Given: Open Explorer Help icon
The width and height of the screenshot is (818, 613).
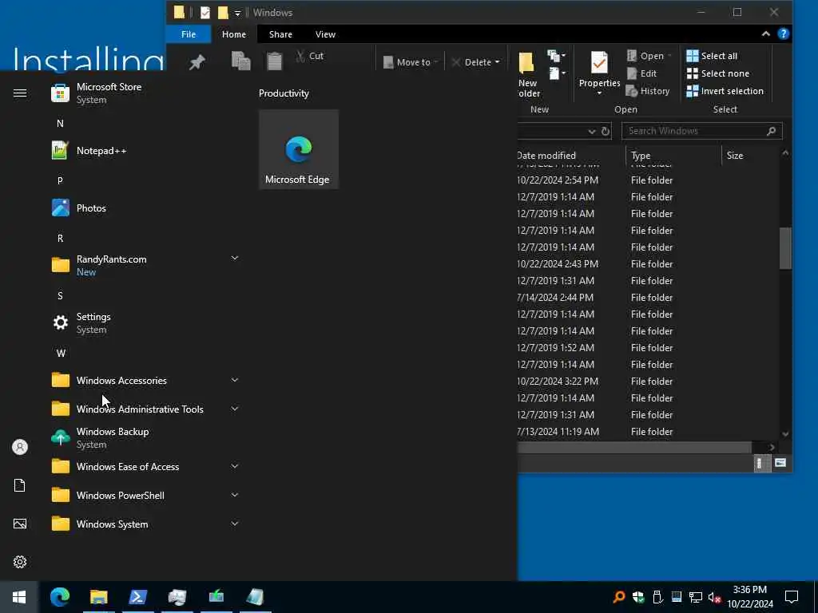Looking at the screenshot, I should tap(783, 34).
